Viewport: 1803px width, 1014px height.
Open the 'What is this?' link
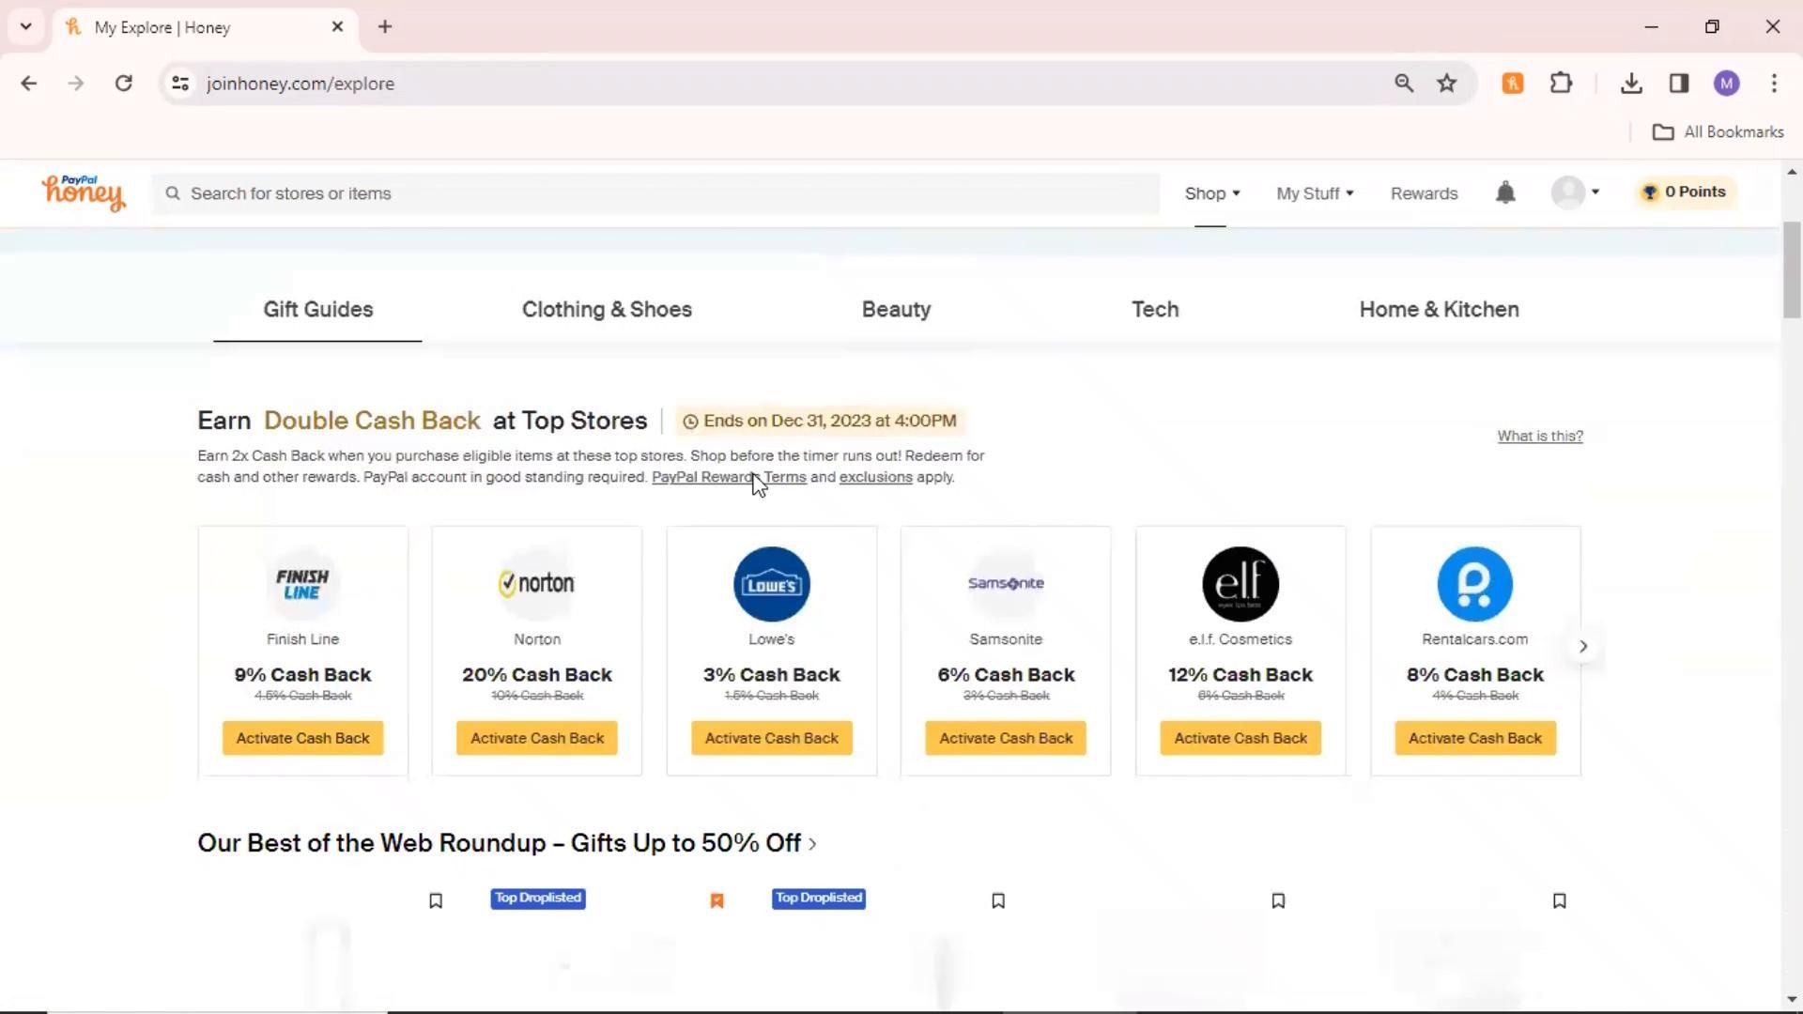(1539, 437)
